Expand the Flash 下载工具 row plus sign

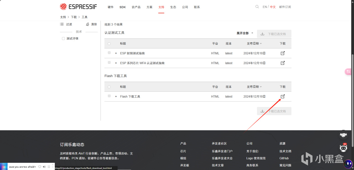tap(116, 97)
